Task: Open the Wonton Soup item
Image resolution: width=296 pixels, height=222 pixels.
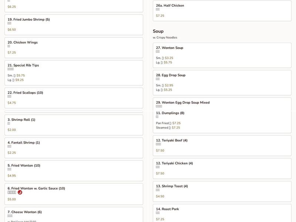Action: [x=222, y=55]
